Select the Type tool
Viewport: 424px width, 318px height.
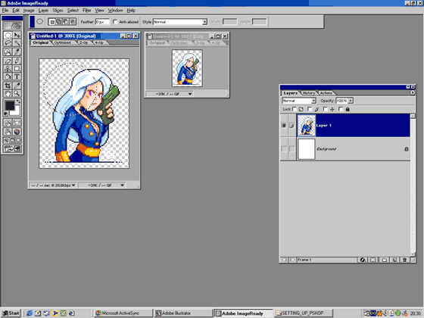[17, 76]
